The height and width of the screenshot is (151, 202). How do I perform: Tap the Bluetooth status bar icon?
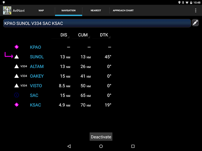183,2
